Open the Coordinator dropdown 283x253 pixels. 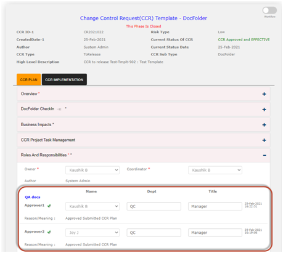215,170
